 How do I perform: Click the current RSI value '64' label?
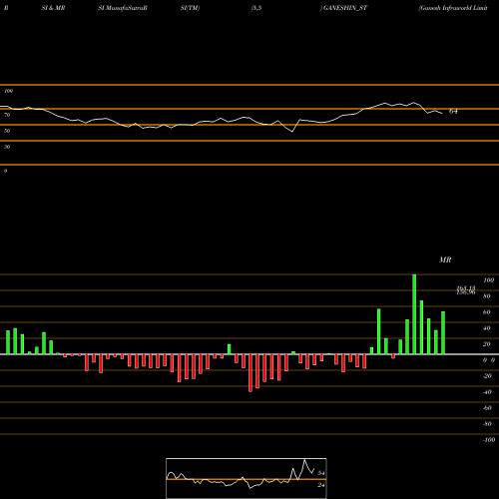click(x=453, y=111)
